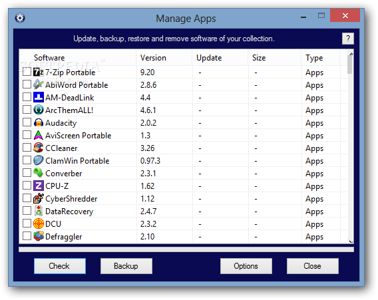Click the Close button at the bottom
Screen dimensions: 378x300
313,266
